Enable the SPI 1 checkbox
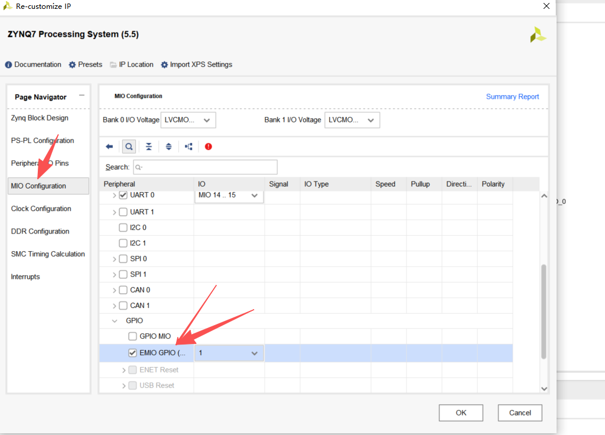This screenshot has height=435, width=605. coord(123,274)
